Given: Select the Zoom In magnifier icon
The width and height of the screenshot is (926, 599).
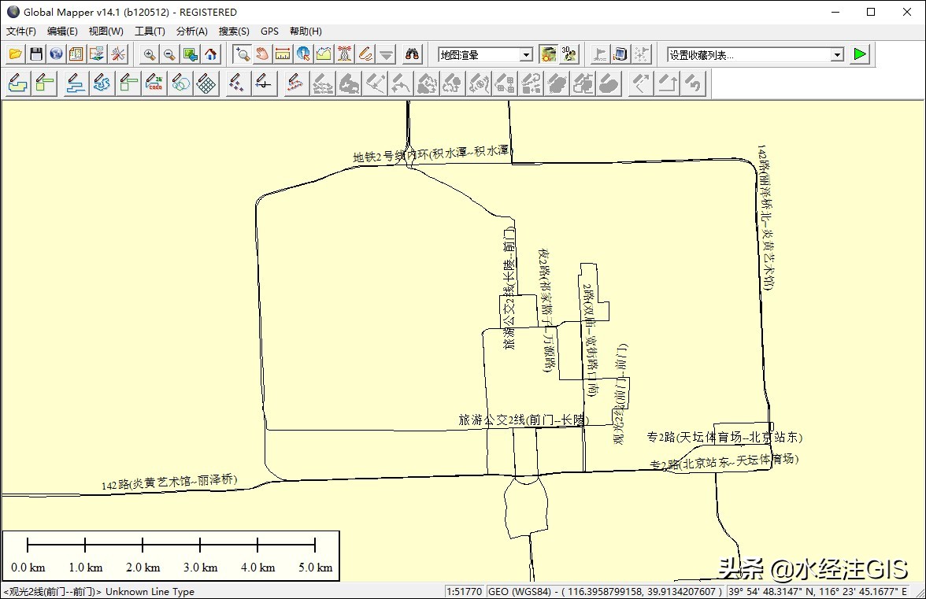Looking at the screenshot, I should pos(148,54).
